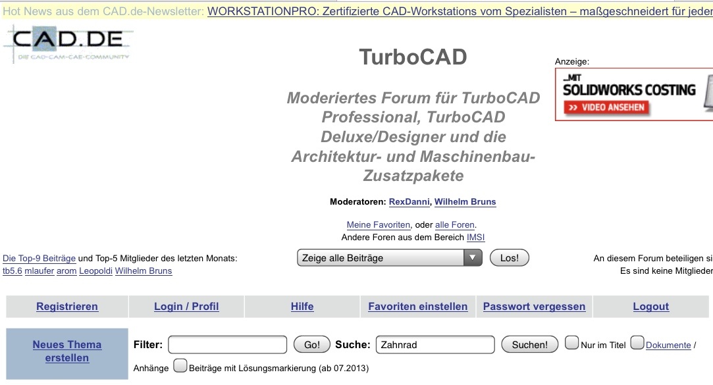Open member Leopoldi profile link
This screenshot has width=713, height=385.
[x=95, y=271]
